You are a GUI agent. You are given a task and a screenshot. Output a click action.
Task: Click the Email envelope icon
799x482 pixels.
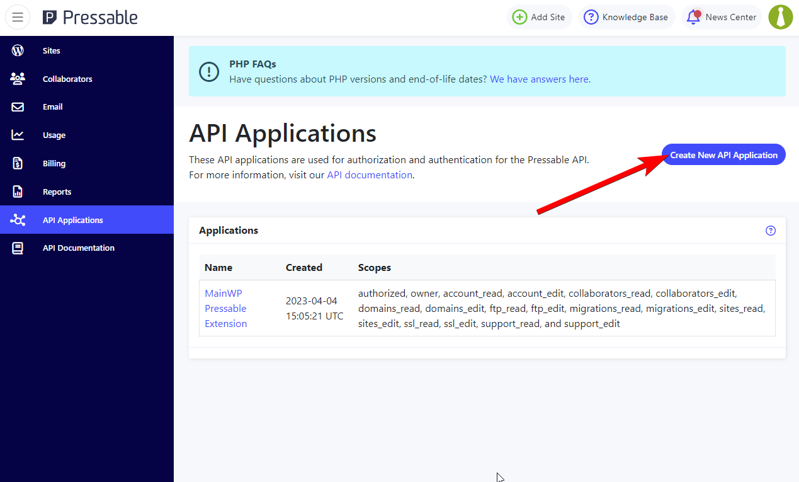click(18, 106)
